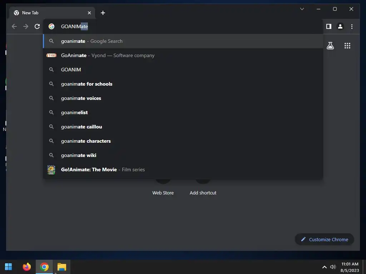Open Chrome's three-dot menu
The image size is (366, 274).
coord(352,26)
